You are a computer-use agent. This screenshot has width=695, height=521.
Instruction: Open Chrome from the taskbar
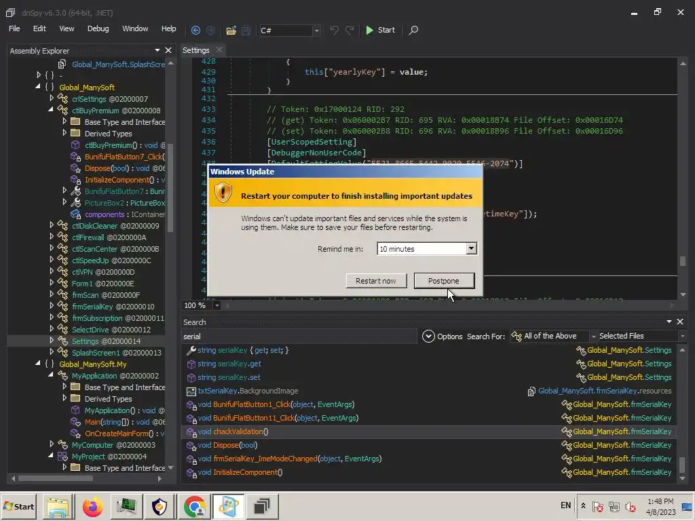195,506
